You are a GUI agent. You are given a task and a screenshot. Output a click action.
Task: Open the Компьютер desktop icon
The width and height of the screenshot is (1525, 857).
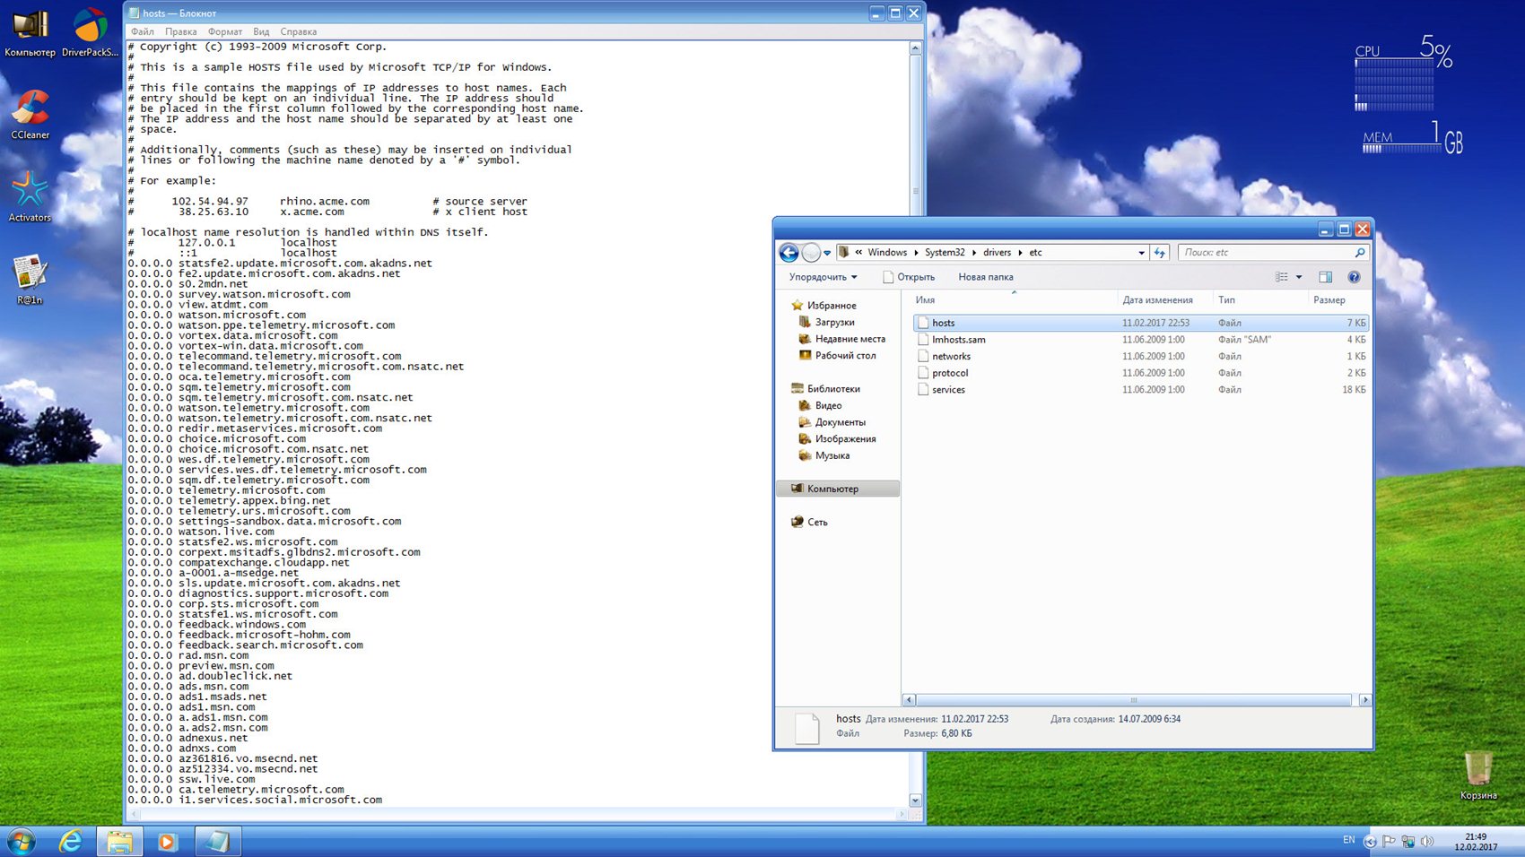pyautogui.click(x=30, y=32)
